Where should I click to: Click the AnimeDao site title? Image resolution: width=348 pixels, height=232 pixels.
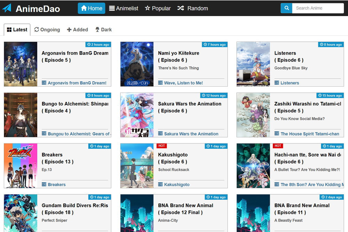pyautogui.click(x=38, y=9)
